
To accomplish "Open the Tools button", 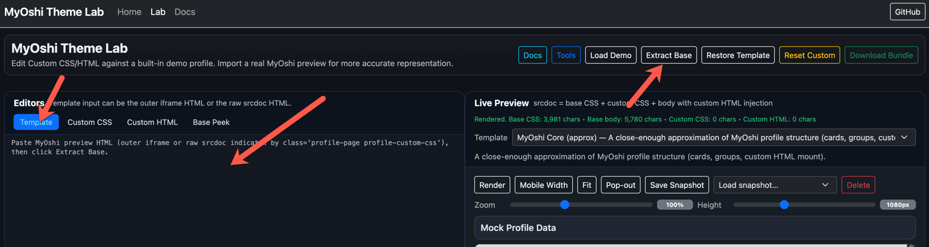I will pyautogui.click(x=566, y=55).
